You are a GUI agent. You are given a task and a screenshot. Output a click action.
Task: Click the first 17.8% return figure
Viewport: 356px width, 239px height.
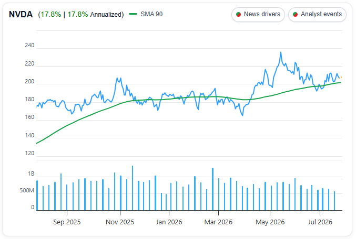click(50, 15)
